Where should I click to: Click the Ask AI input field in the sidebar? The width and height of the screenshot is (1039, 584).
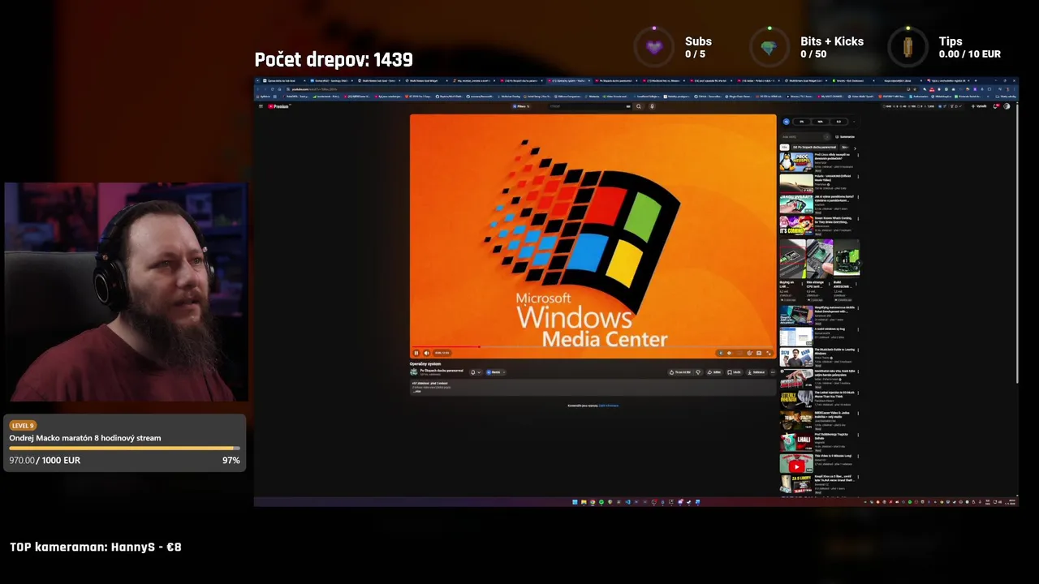tap(805, 137)
